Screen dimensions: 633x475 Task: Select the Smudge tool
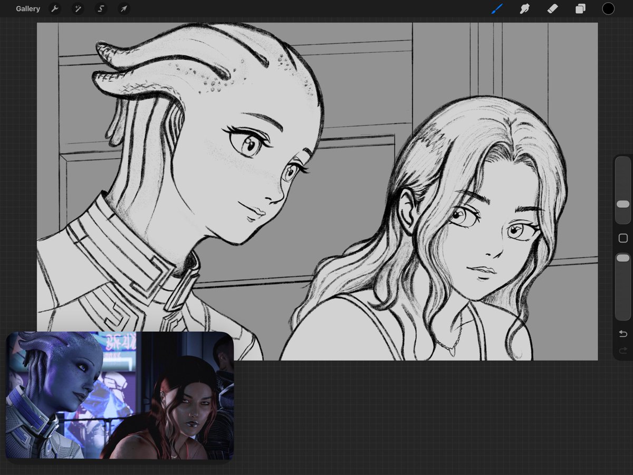(525, 8)
